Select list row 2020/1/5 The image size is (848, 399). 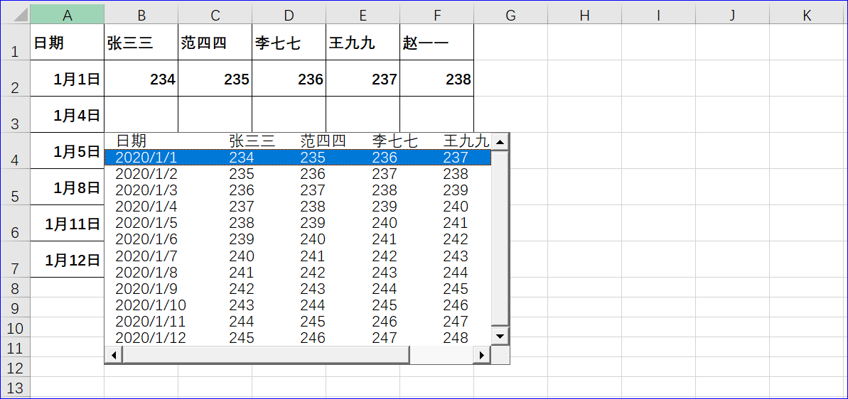coord(298,223)
